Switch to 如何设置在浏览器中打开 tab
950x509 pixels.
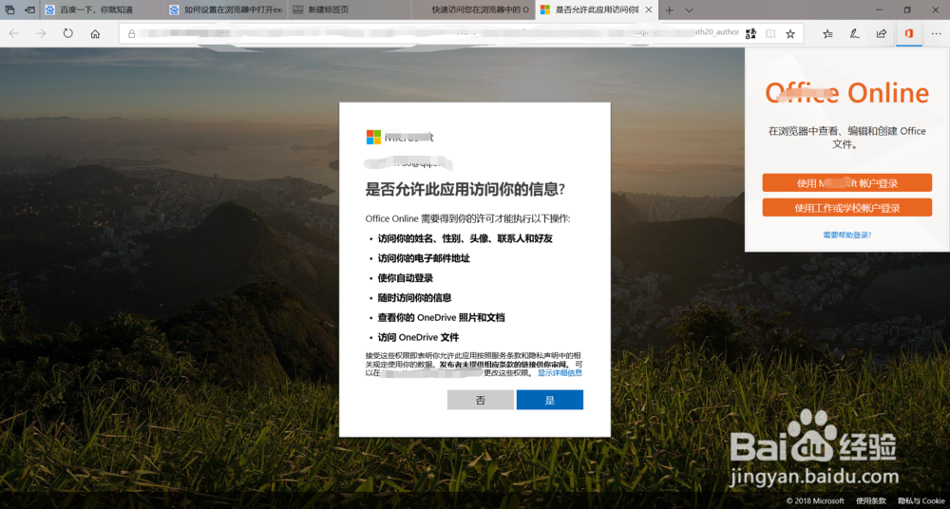pyautogui.click(x=226, y=9)
